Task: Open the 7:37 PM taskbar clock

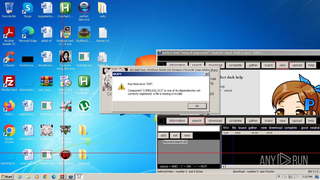Action: (307, 177)
